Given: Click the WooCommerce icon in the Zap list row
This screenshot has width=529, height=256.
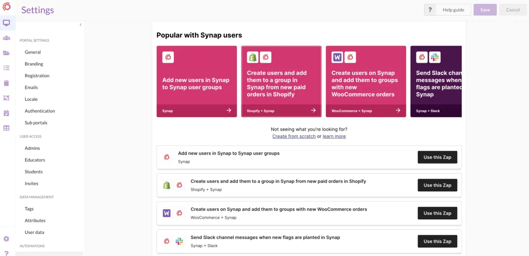Looking at the screenshot, I should click(167, 213).
